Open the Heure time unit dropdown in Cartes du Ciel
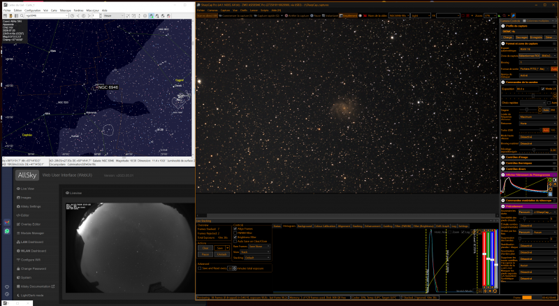Viewport: 559px width, 306px height. click(x=113, y=15)
